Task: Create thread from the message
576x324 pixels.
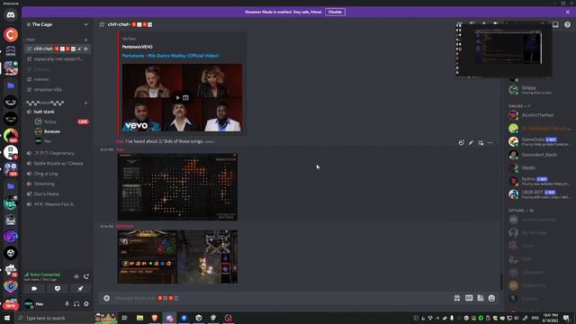Action: tap(481, 143)
